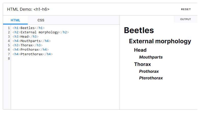Click the OUTPUT label
Viewport: 202px width, 113px height.
pos(185,19)
